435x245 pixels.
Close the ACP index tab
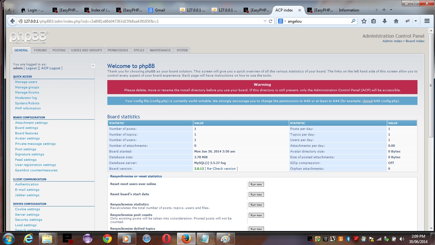(300, 10)
